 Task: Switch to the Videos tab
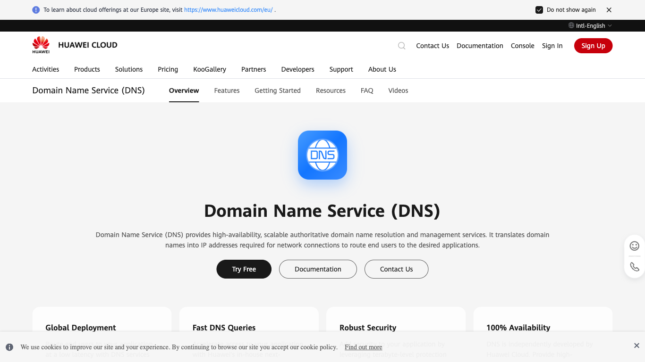(398, 90)
